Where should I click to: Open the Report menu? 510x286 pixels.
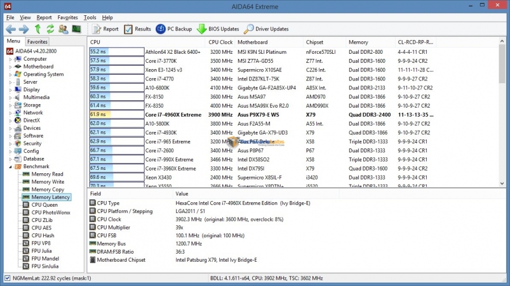coord(44,18)
